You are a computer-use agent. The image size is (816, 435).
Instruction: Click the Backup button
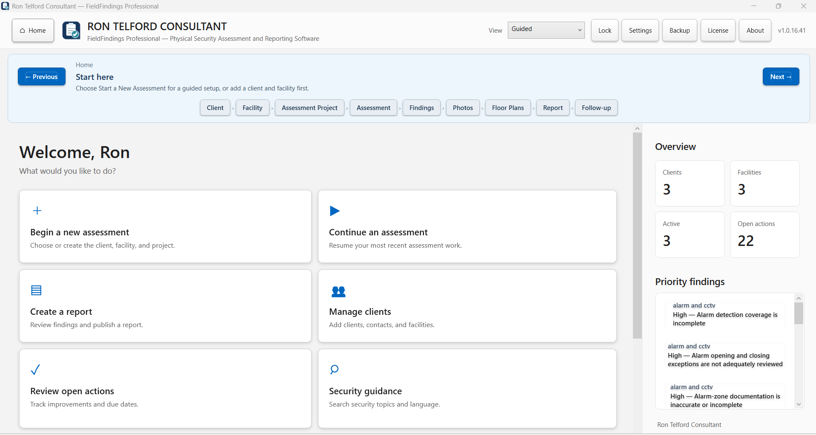pyautogui.click(x=679, y=31)
